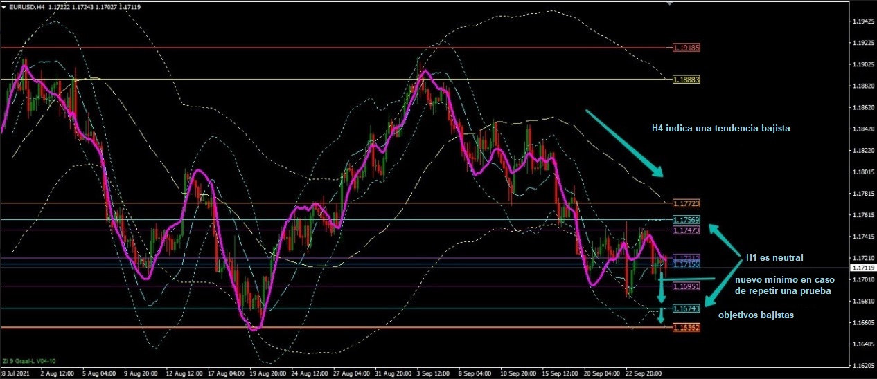Click the current price 1.17119 axis marker
This screenshot has width=877, height=379.
861,268
